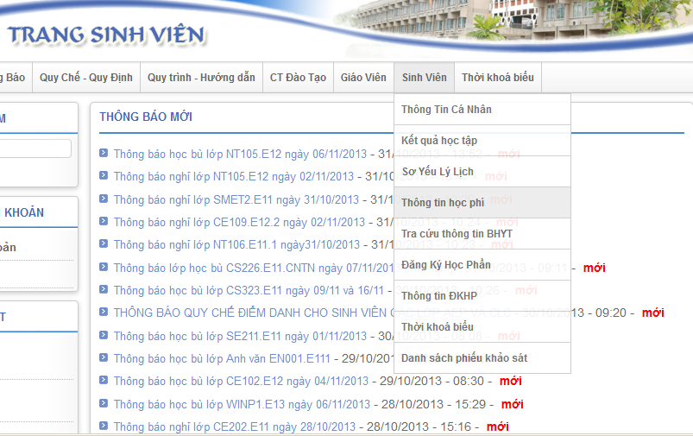Select Đăng Ký Học Phần option

[445, 265]
